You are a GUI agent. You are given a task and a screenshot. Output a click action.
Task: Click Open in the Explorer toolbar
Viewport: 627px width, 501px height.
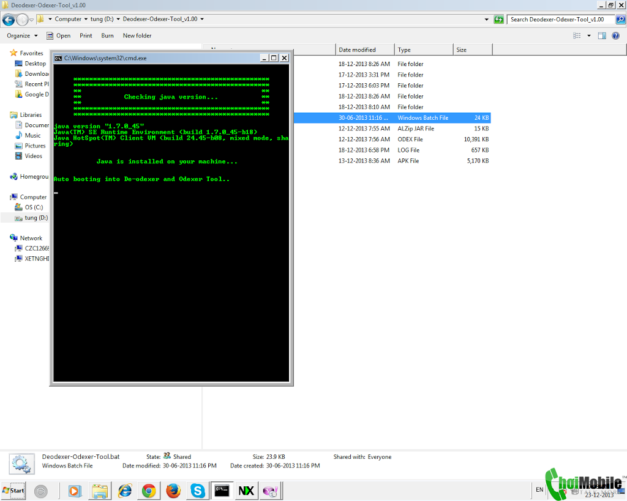point(58,35)
